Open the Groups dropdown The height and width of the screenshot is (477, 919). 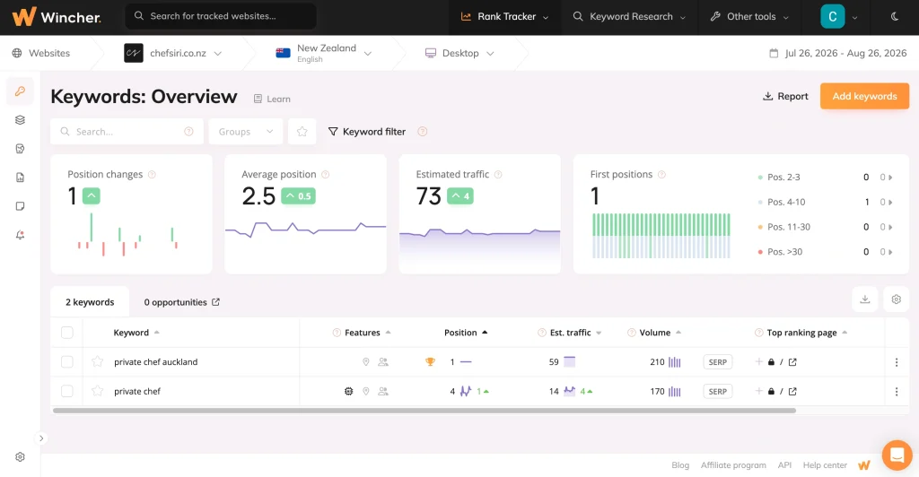tap(246, 132)
